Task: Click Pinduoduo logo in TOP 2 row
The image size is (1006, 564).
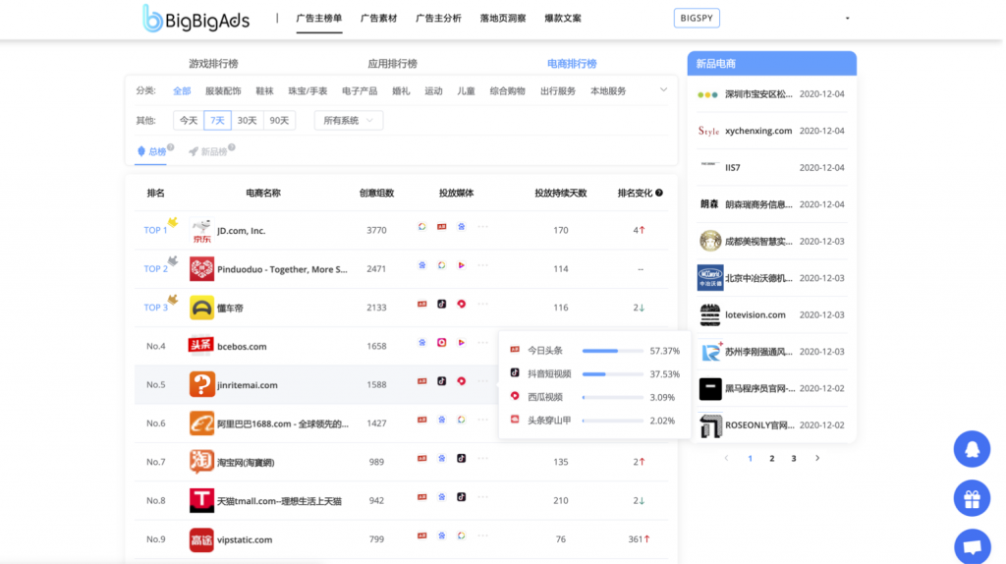Action: coord(201,269)
